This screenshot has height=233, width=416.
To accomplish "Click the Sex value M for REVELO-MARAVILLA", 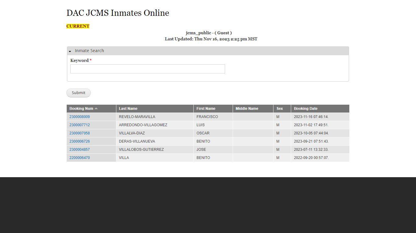I will click(x=278, y=117).
